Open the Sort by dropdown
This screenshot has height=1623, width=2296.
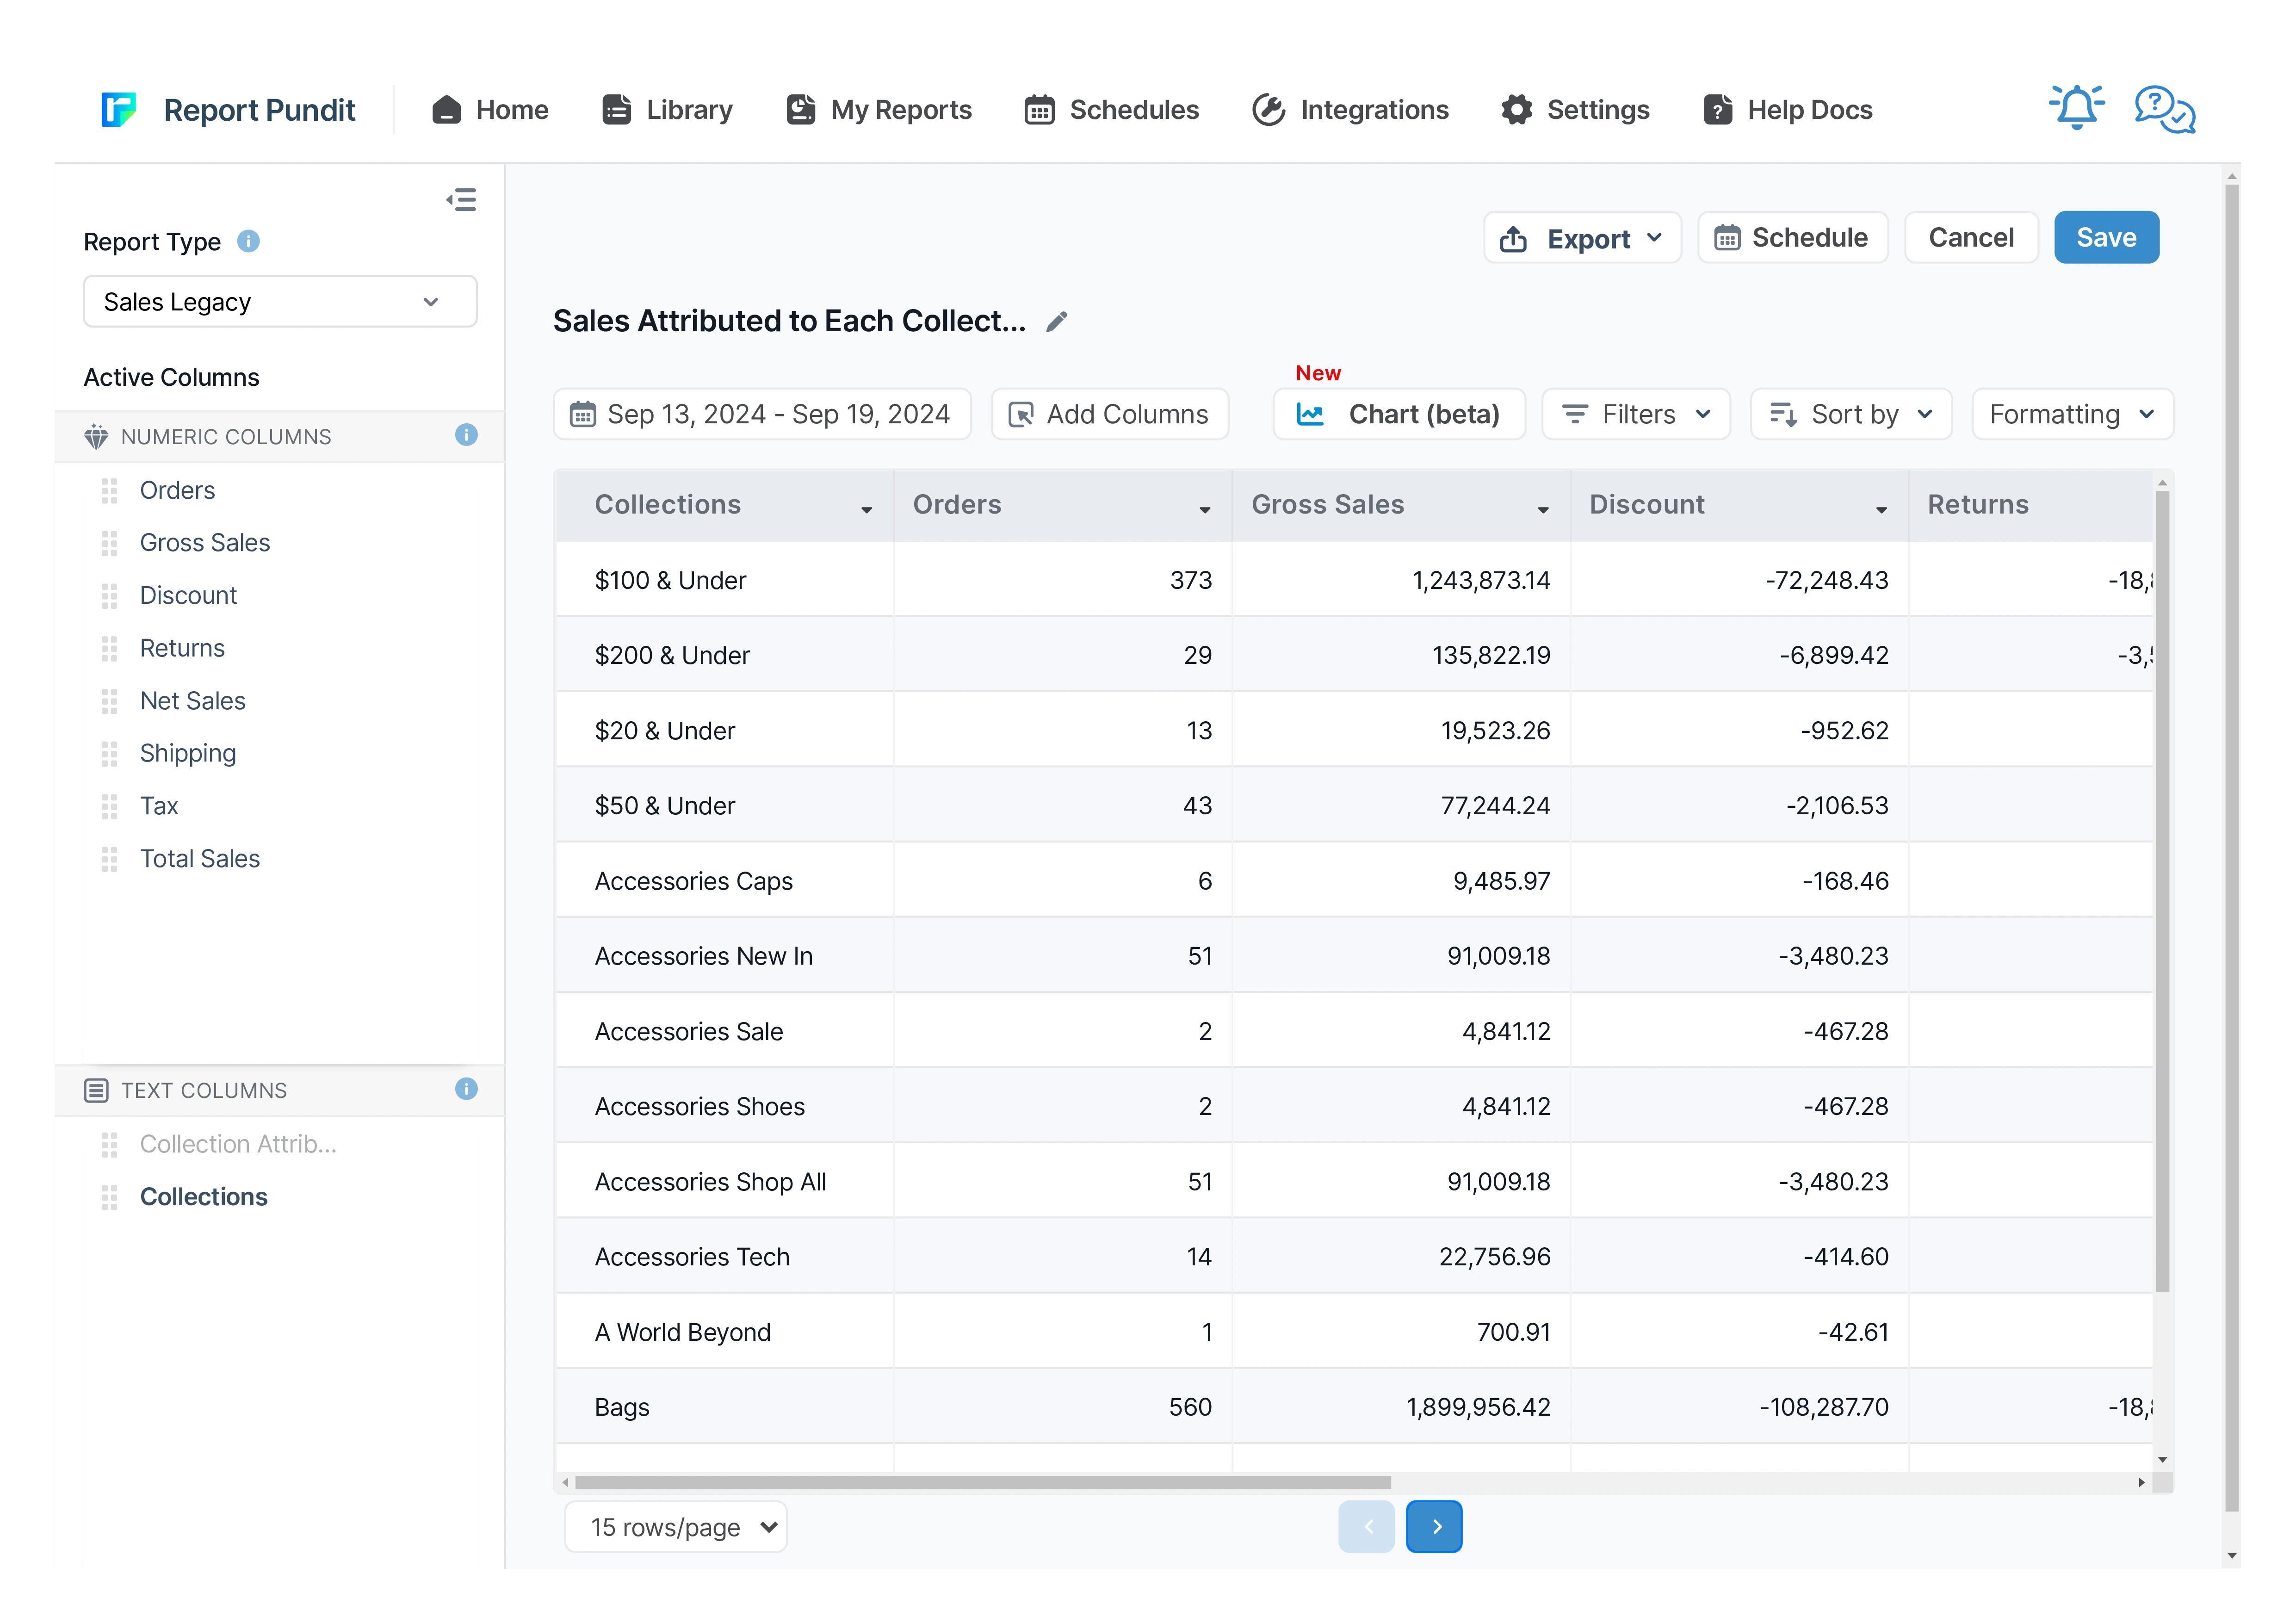click(1850, 414)
